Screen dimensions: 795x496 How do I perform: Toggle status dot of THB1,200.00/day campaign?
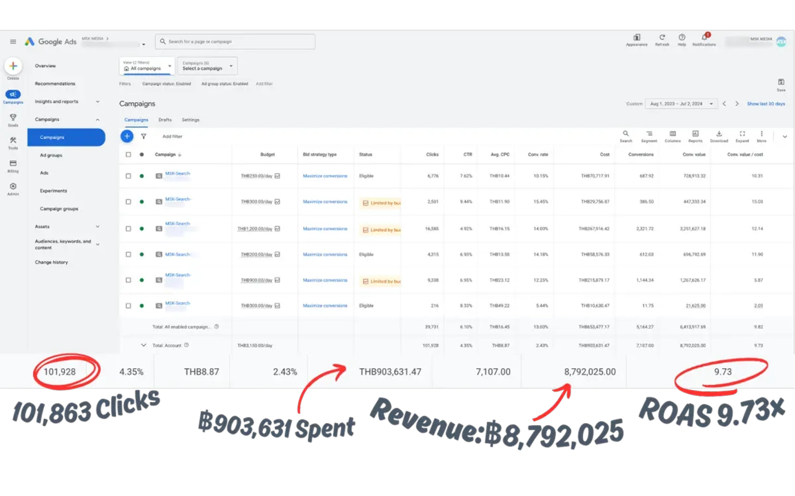(141, 228)
